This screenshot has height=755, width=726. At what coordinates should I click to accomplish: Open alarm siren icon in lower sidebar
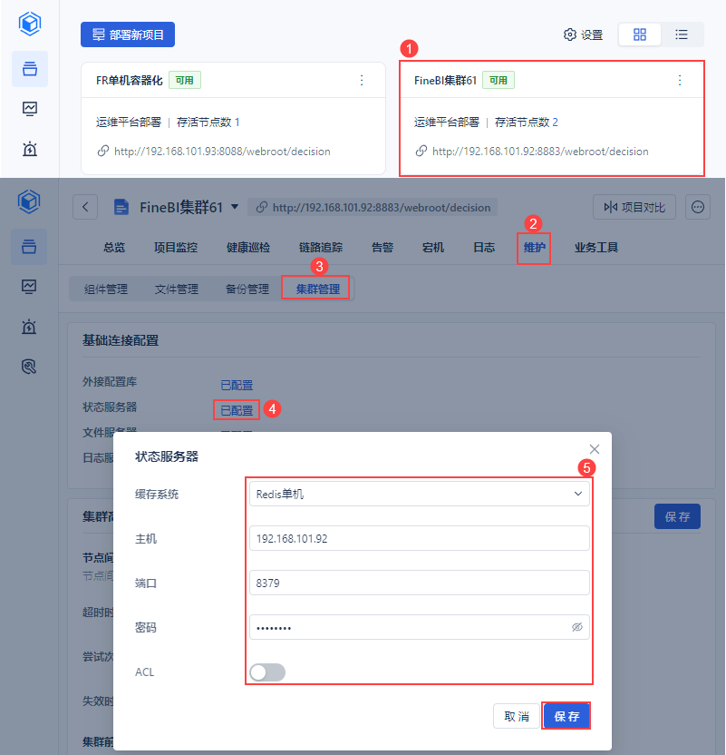coord(29,327)
